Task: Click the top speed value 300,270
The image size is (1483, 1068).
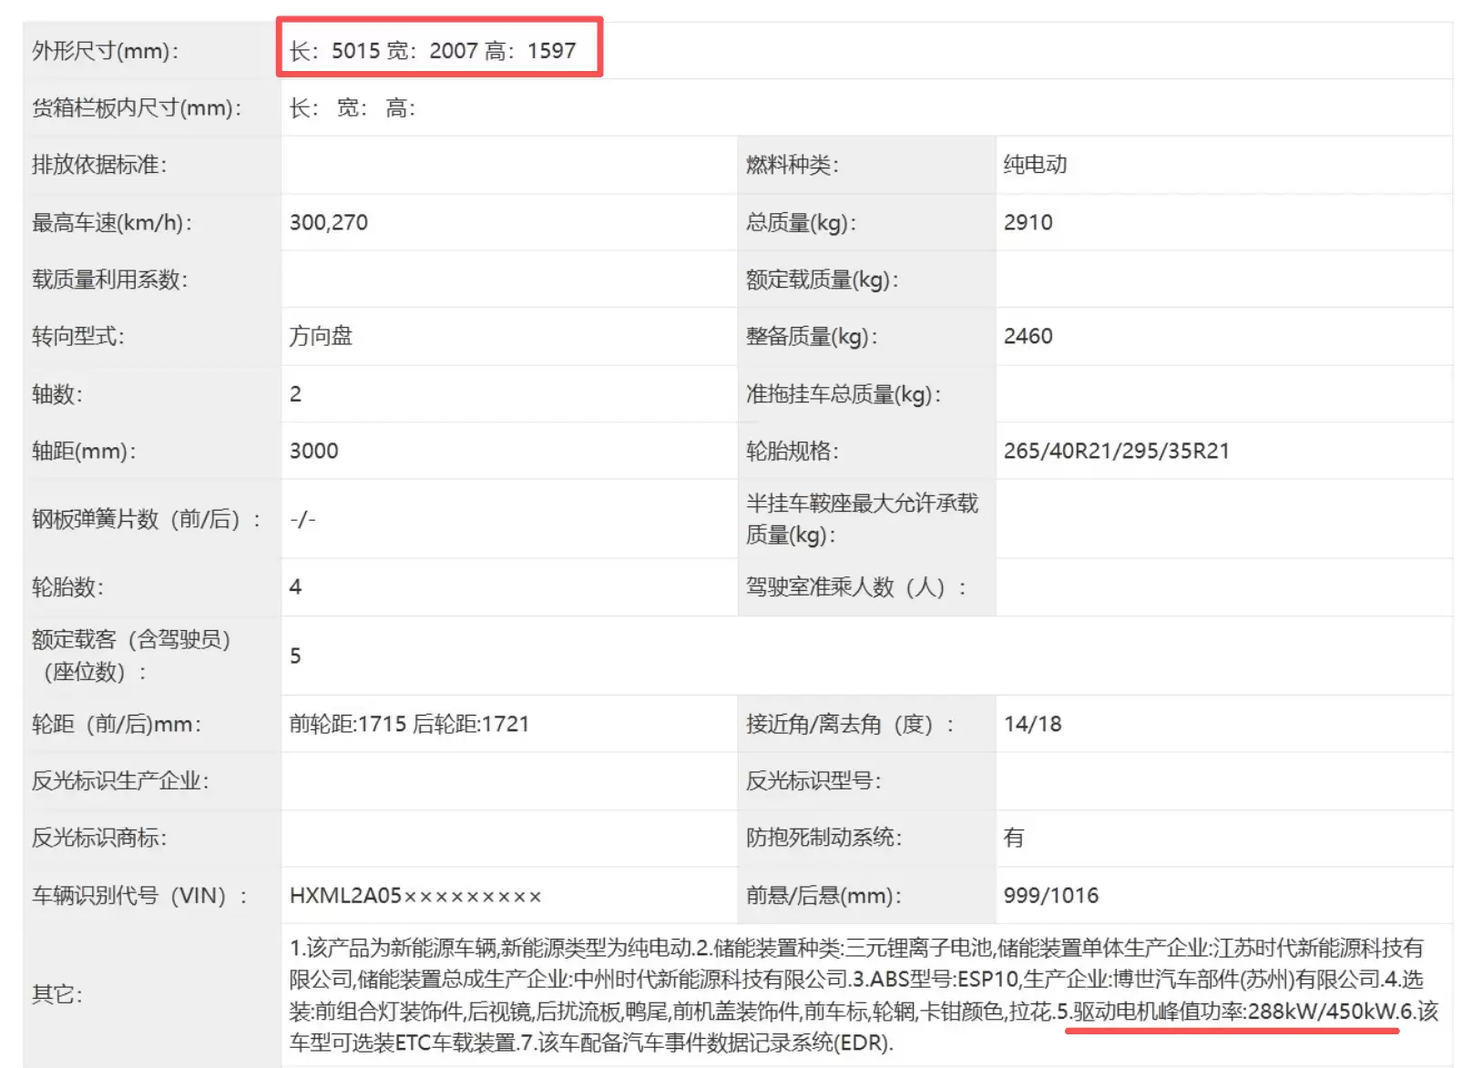Action: (329, 222)
